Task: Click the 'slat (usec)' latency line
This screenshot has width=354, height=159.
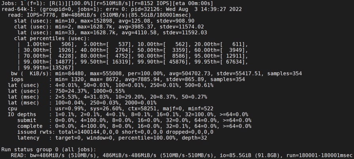Action: coord(104,21)
